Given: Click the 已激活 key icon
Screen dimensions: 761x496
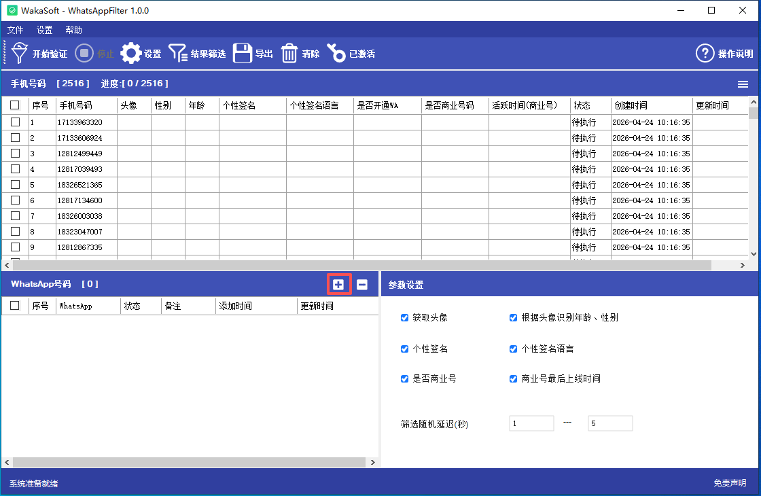Looking at the screenshot, I should [336, 53].
